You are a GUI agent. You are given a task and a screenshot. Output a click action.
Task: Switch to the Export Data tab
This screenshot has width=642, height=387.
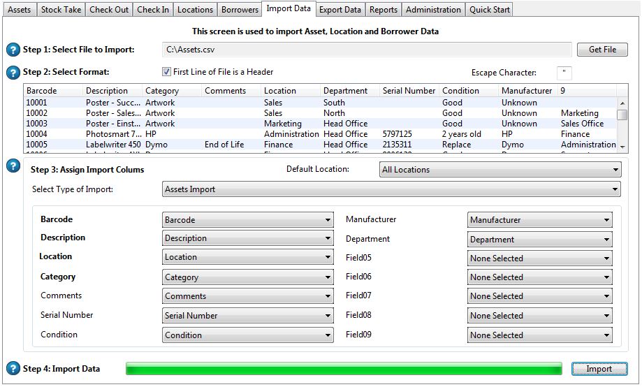coord(340,10)
